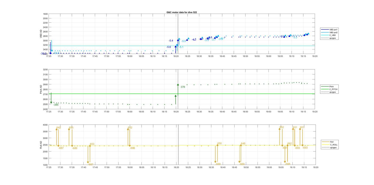374x185 pixels.
Task: Click '18:00' tick on the VBD time axis
Action: click(130, 56)
